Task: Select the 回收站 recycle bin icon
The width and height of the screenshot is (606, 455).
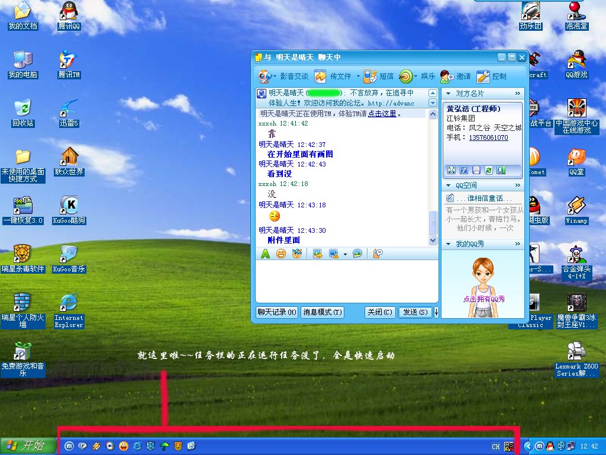Action: point(23,113)
